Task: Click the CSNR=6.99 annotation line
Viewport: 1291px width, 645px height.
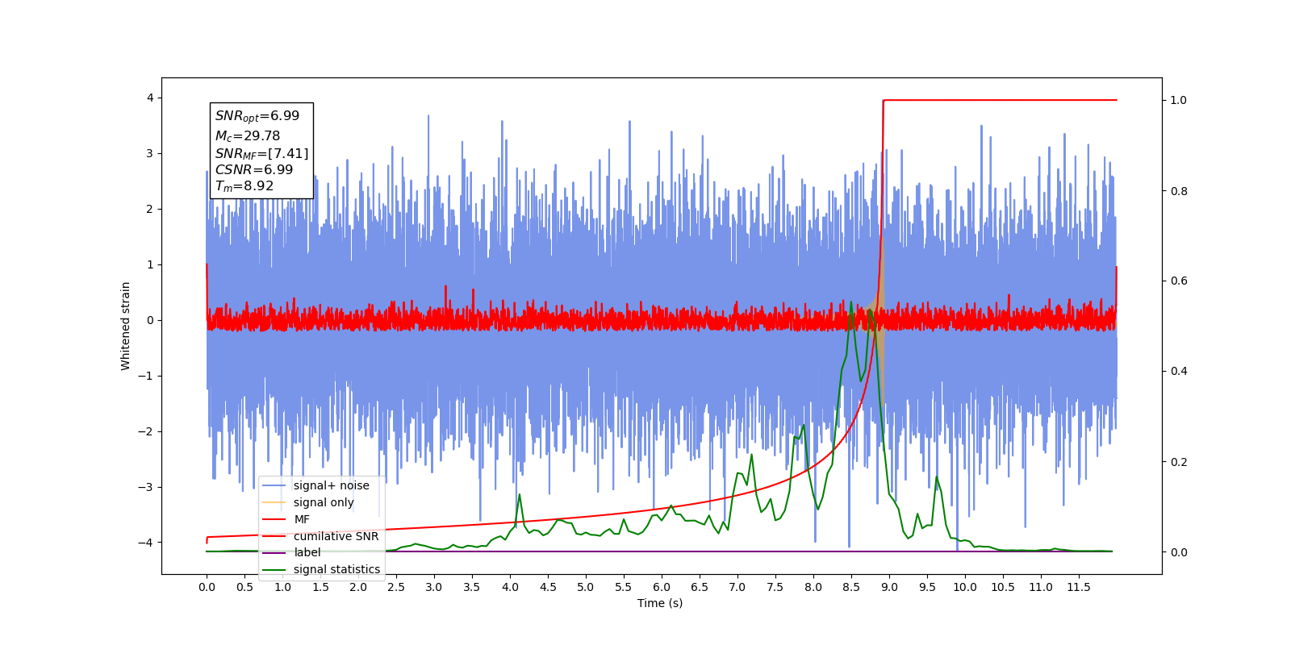Action: point(254,169)
